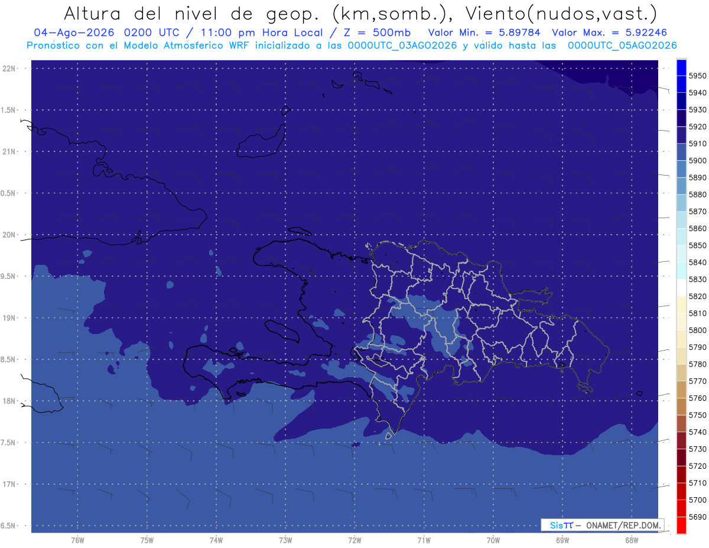Pick the cream swatch between 5800 and 5810

pyautogui.click(x=681, y=322)
